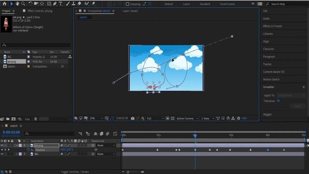309x174 pixels.
Task: Select the Hand tool
Action: tap(17, 3)
